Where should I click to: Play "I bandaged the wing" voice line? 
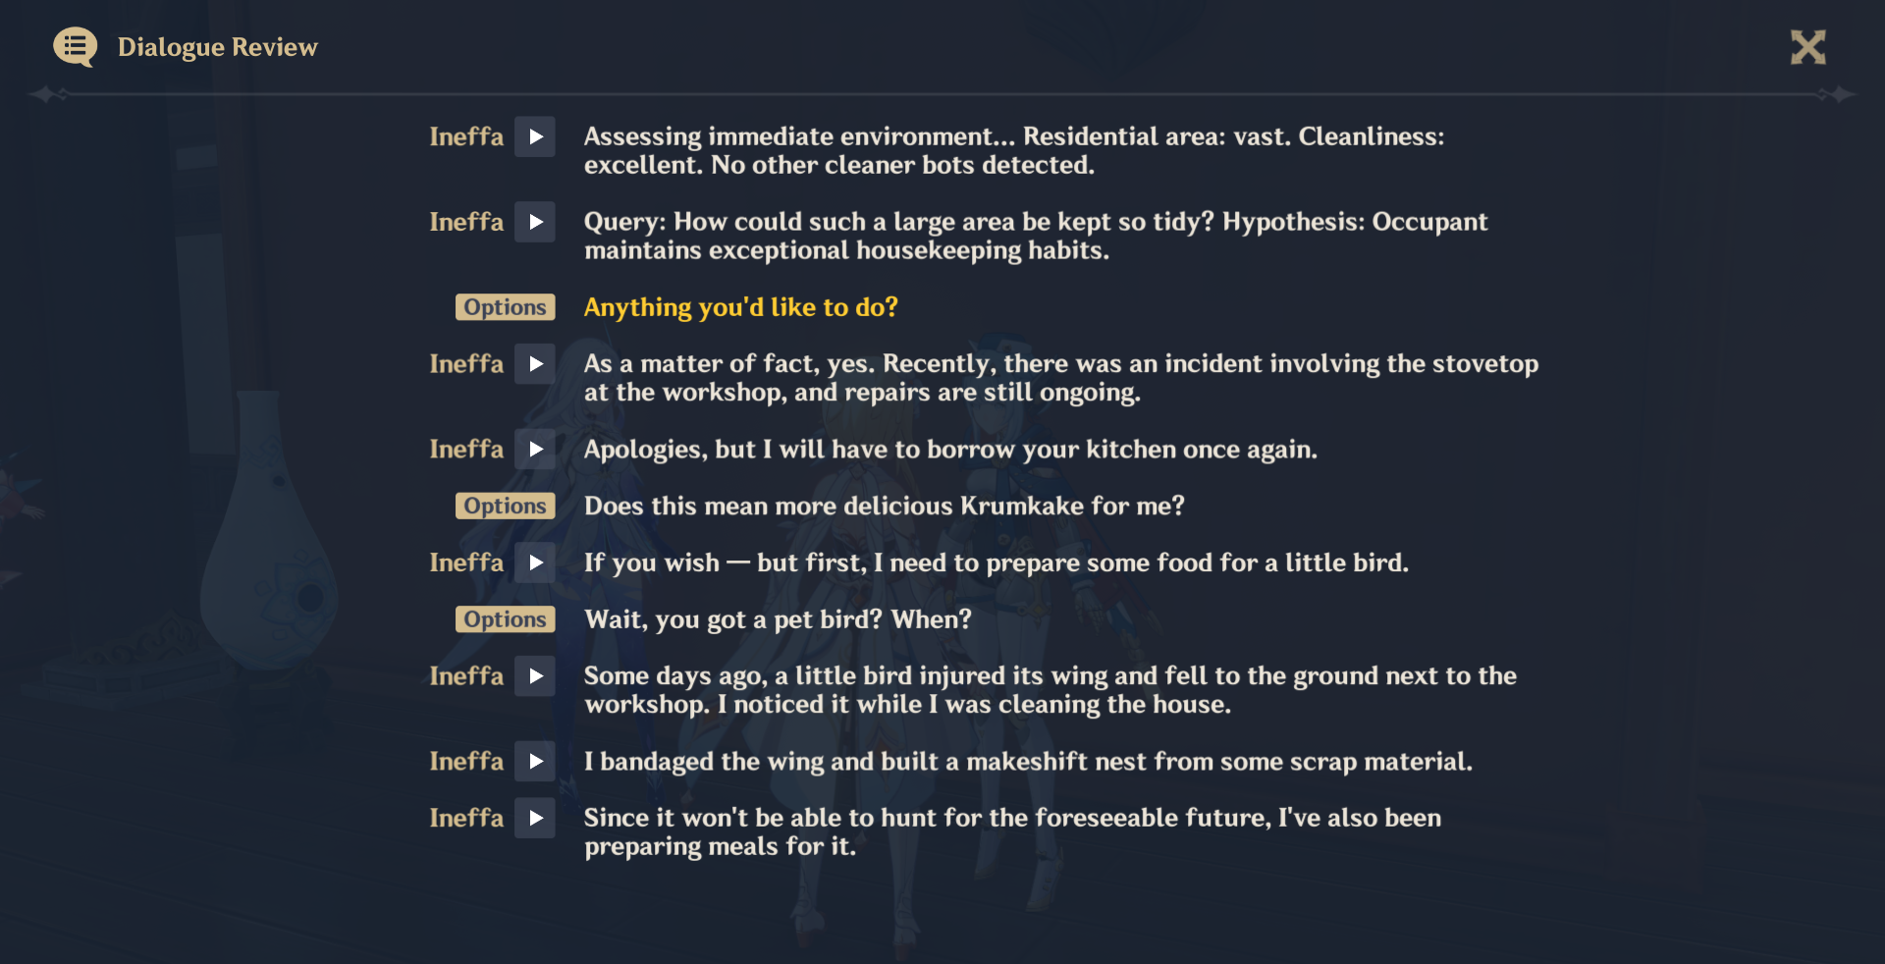(x=535, y=762)
